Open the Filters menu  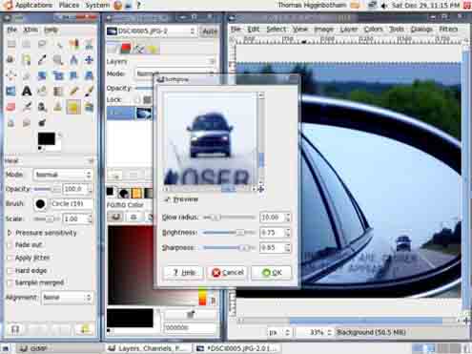click(x=448, y=30)
